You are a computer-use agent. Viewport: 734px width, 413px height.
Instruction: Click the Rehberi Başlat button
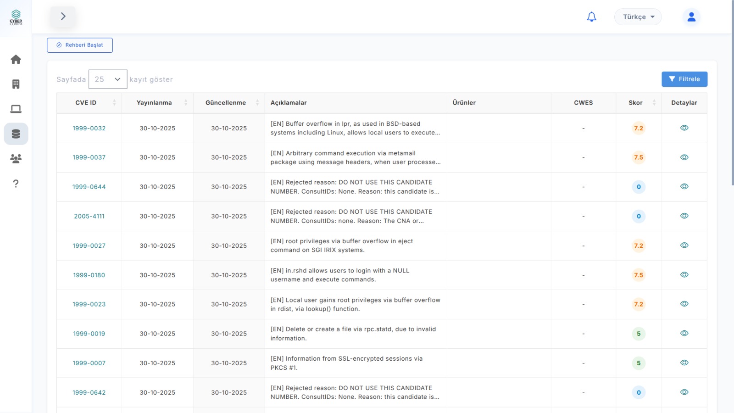coord(80,45)
